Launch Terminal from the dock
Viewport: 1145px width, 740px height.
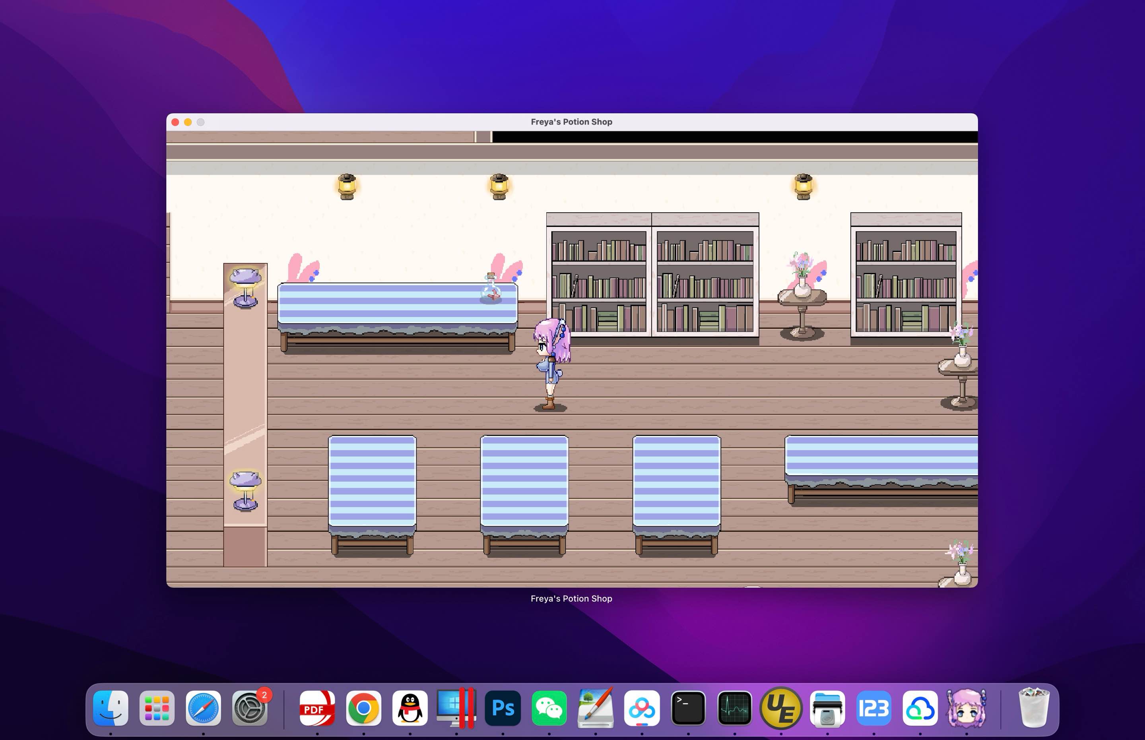pyautogui.click(x=688, y=708)
